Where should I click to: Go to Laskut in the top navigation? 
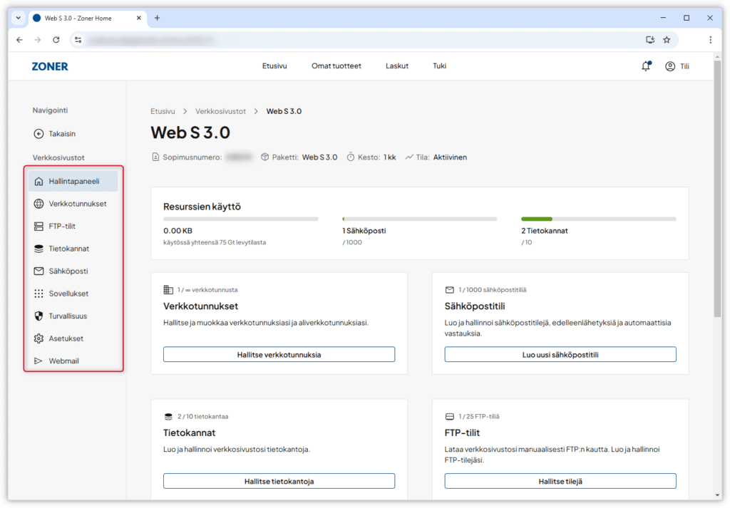pos(397,66)
